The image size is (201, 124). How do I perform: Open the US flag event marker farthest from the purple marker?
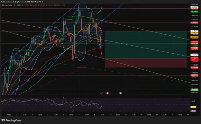(x=120, y=93)
